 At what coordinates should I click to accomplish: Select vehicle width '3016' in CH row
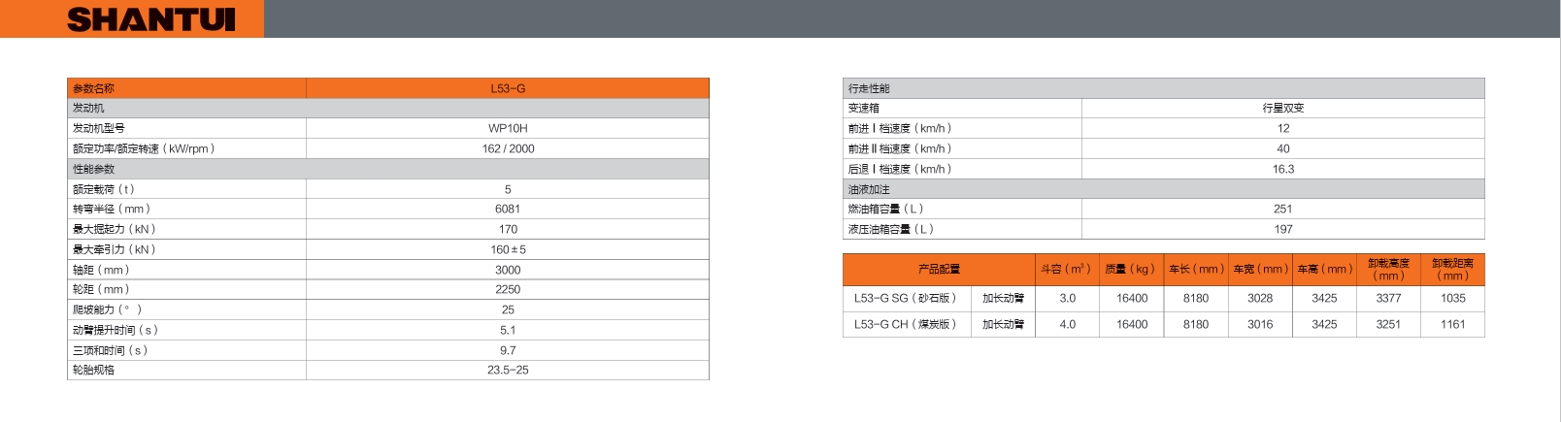(1260, 324)
